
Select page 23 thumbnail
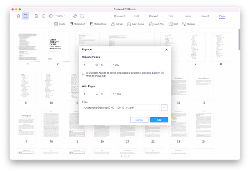[x=179, y=125]
